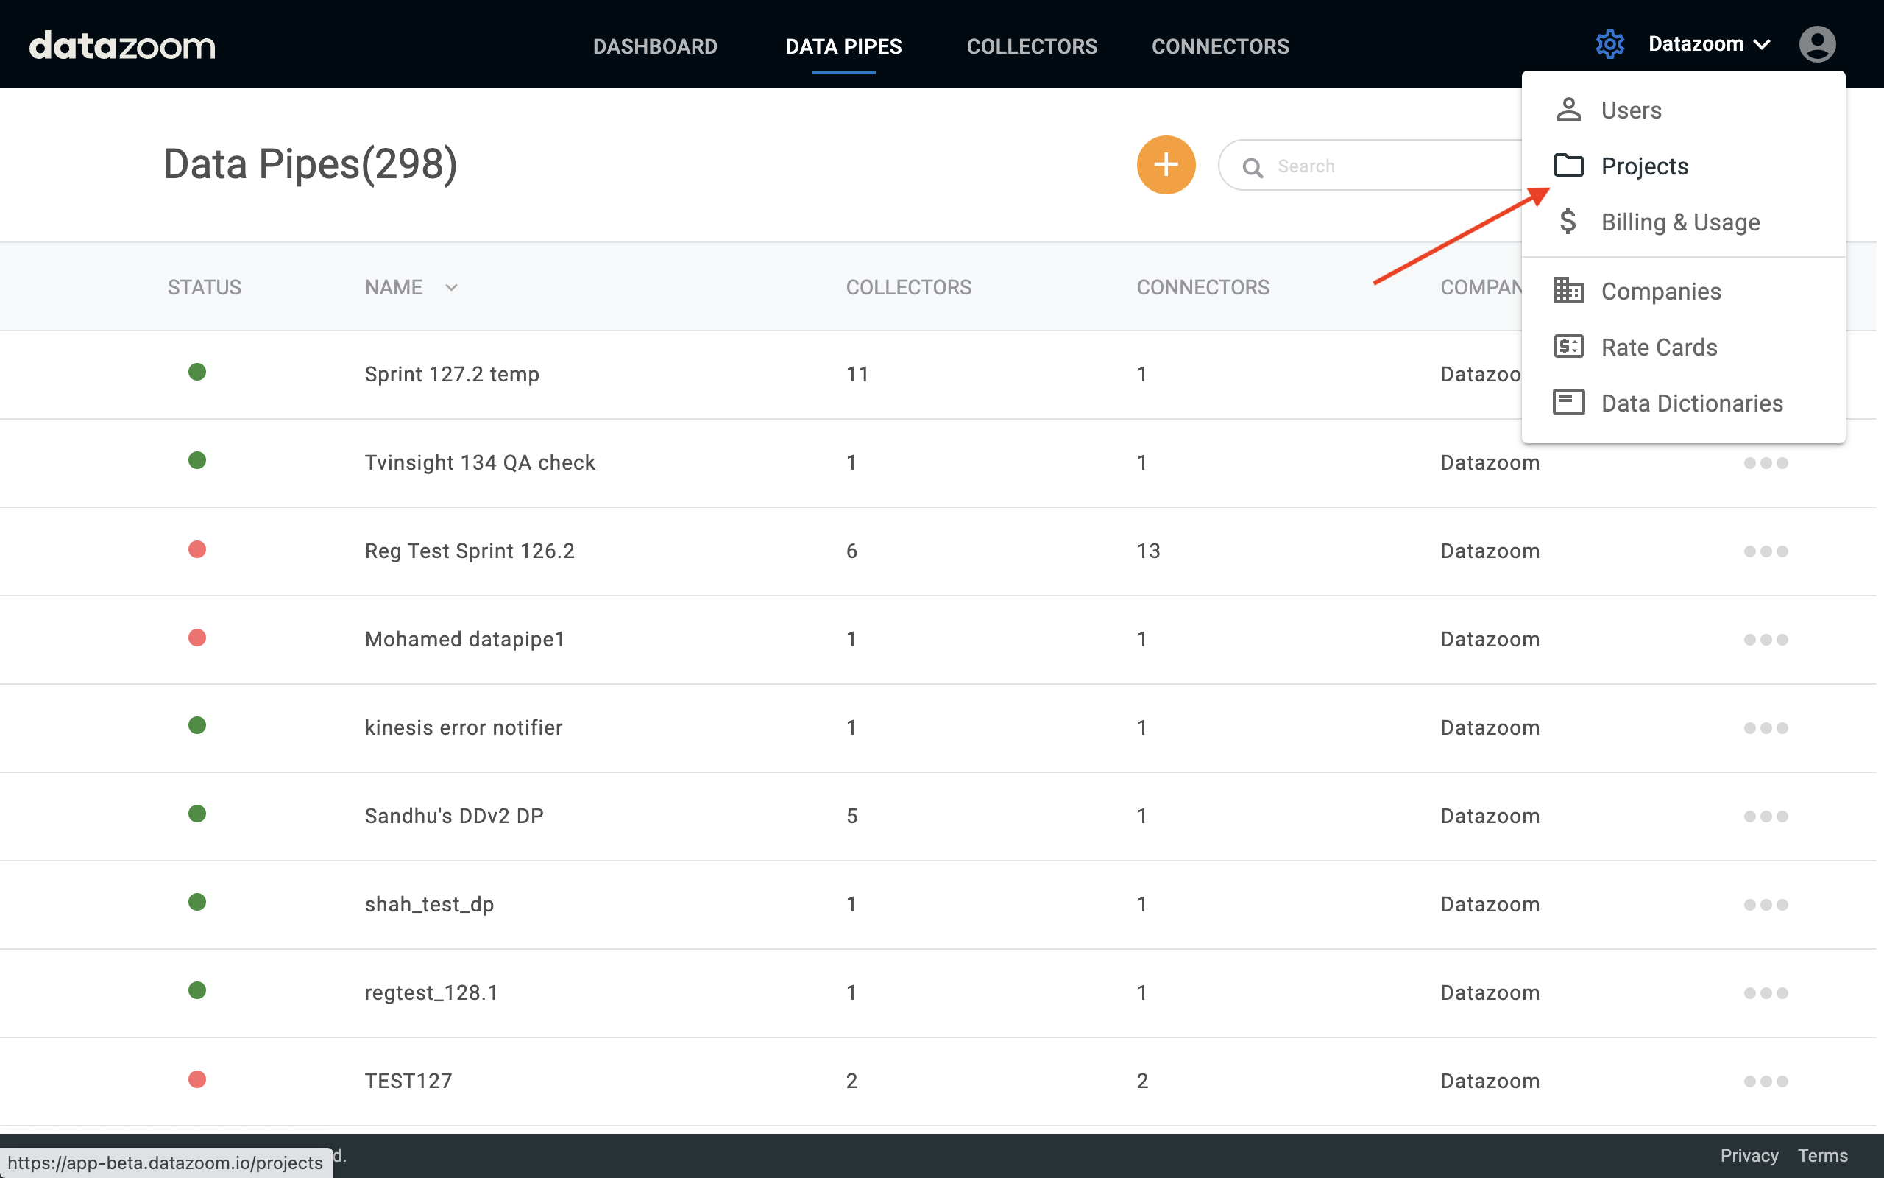Screen dimensions: 1884x1178
Task: Open the user profile avatar menu
Action: click(x=1817, y=44)
